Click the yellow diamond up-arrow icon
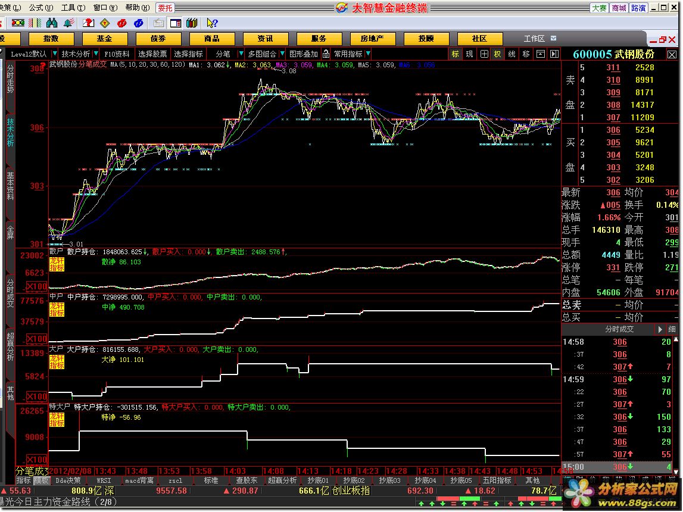The height and width of the screenshot is (512, 683). (x=105, y=23)
